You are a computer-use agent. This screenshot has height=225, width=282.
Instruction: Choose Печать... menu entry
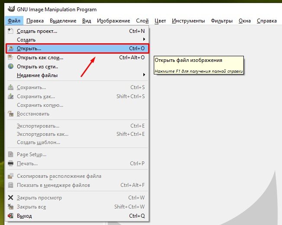[77, 164]
